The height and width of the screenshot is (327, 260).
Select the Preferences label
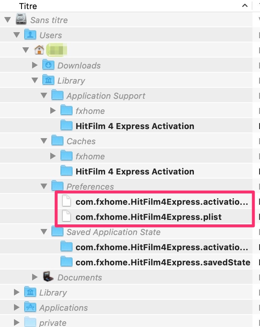point(90,187)
